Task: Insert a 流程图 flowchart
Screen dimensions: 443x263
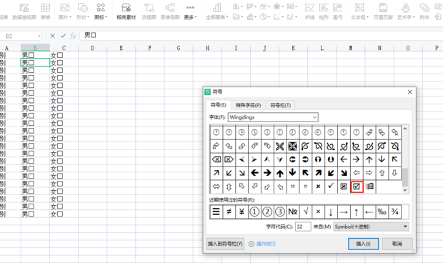Action: (x=149, y=11)
